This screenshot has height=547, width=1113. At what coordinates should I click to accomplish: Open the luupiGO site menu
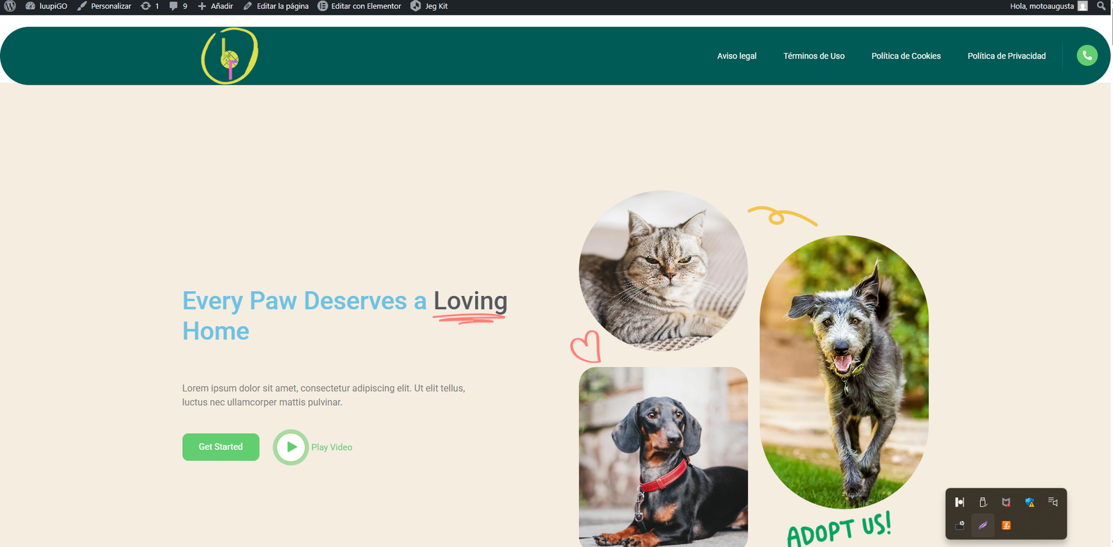pos(47,6)
